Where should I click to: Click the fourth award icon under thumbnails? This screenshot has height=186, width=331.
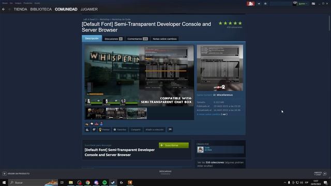(x=101, y=124)
